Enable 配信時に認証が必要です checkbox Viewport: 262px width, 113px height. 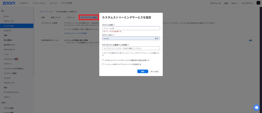[103, 60]
